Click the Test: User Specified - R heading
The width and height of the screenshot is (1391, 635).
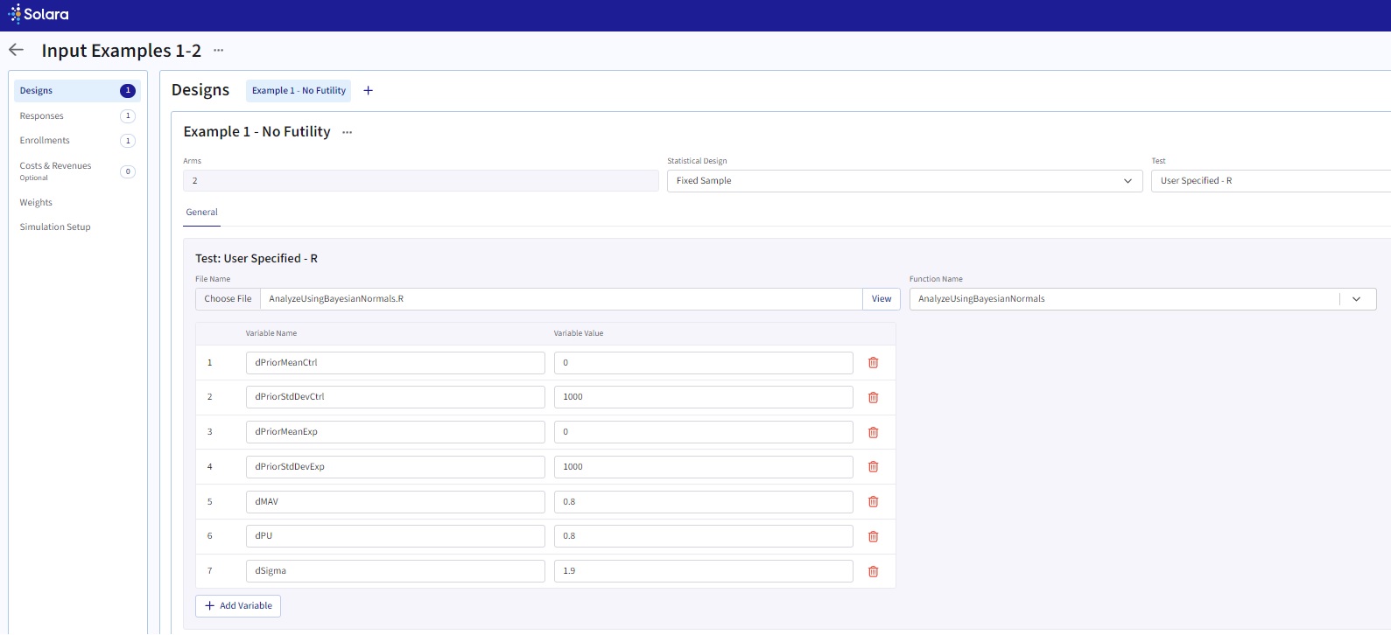(x=256, y=259)
